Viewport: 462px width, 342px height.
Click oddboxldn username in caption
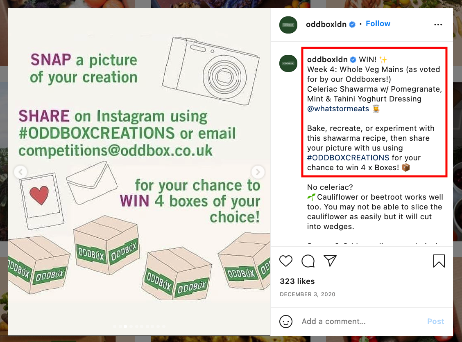pos(327,59)
